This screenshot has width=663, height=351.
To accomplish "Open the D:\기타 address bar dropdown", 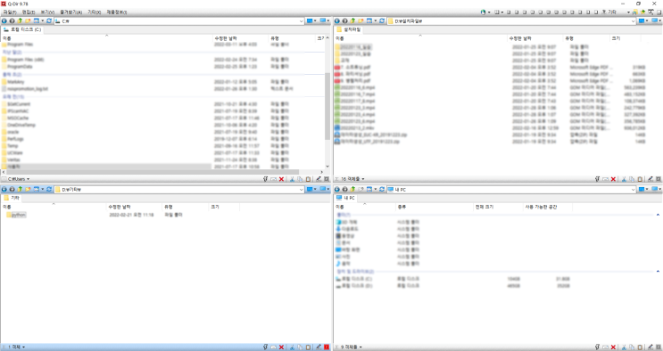I will click(302, 190).
